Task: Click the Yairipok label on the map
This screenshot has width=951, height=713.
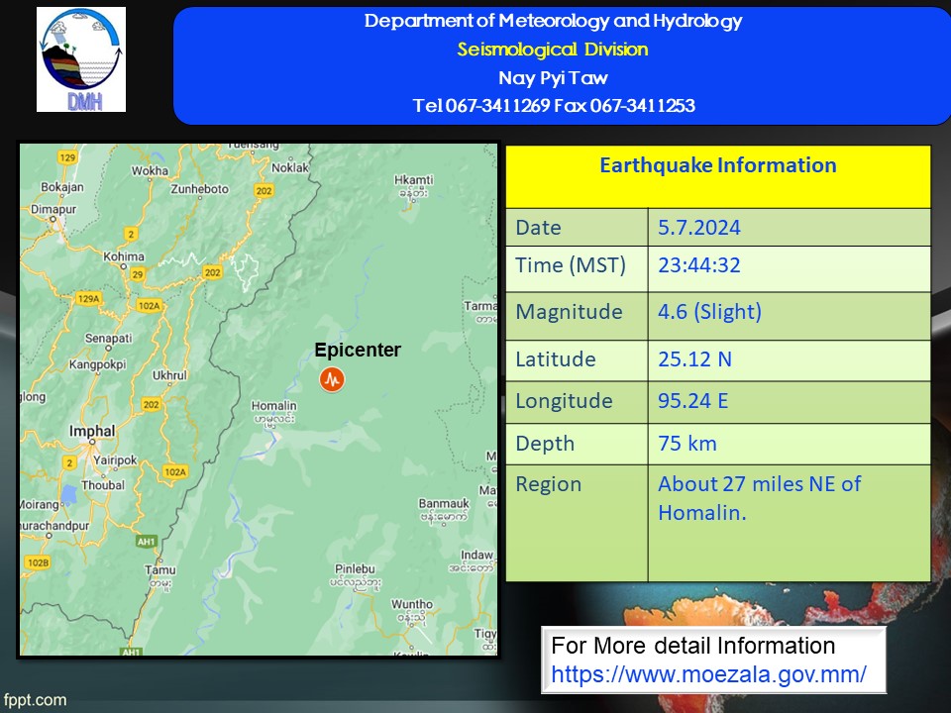Action: [115, 459]
